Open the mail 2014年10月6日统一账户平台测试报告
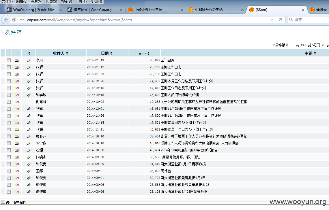Screen dimensions: 329x210 189,150
